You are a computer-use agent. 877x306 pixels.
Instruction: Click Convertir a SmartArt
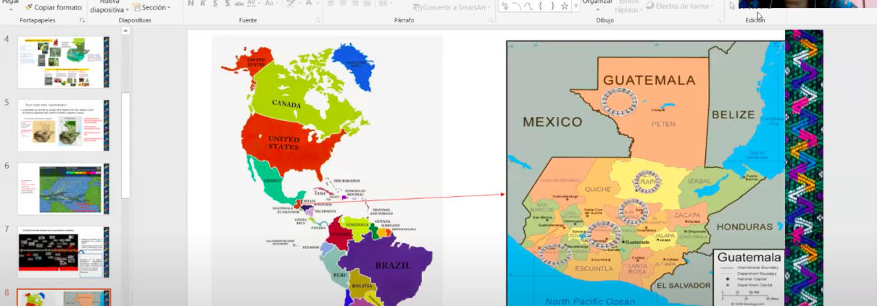(x=453, y=7)
